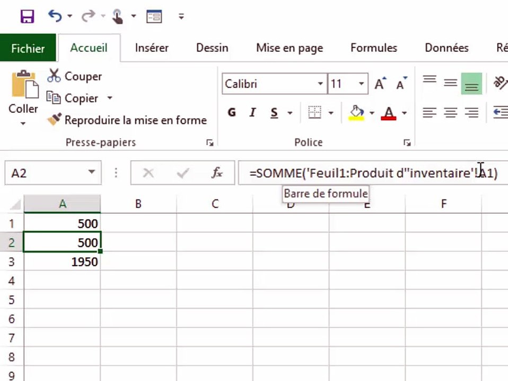Viewport: 508px width, 381px height.
Task: Open the Mise en page tab
Action: [x=290, y=48]
